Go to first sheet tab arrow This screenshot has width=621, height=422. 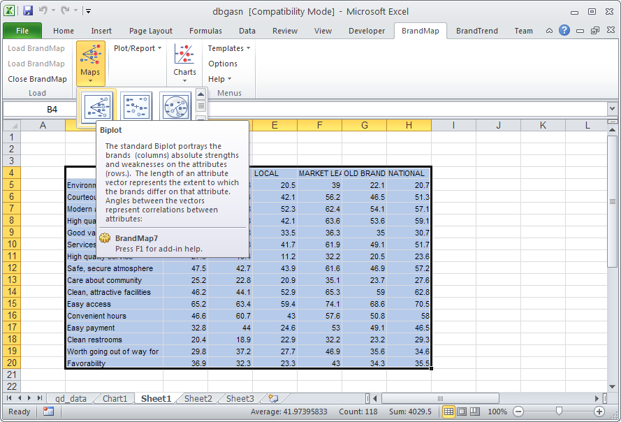point(9,398)
